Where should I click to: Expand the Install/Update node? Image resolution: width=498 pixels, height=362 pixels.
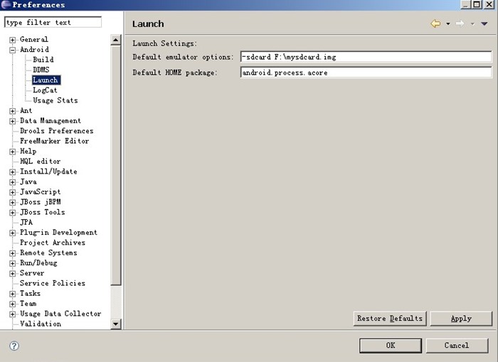(12, 172)
